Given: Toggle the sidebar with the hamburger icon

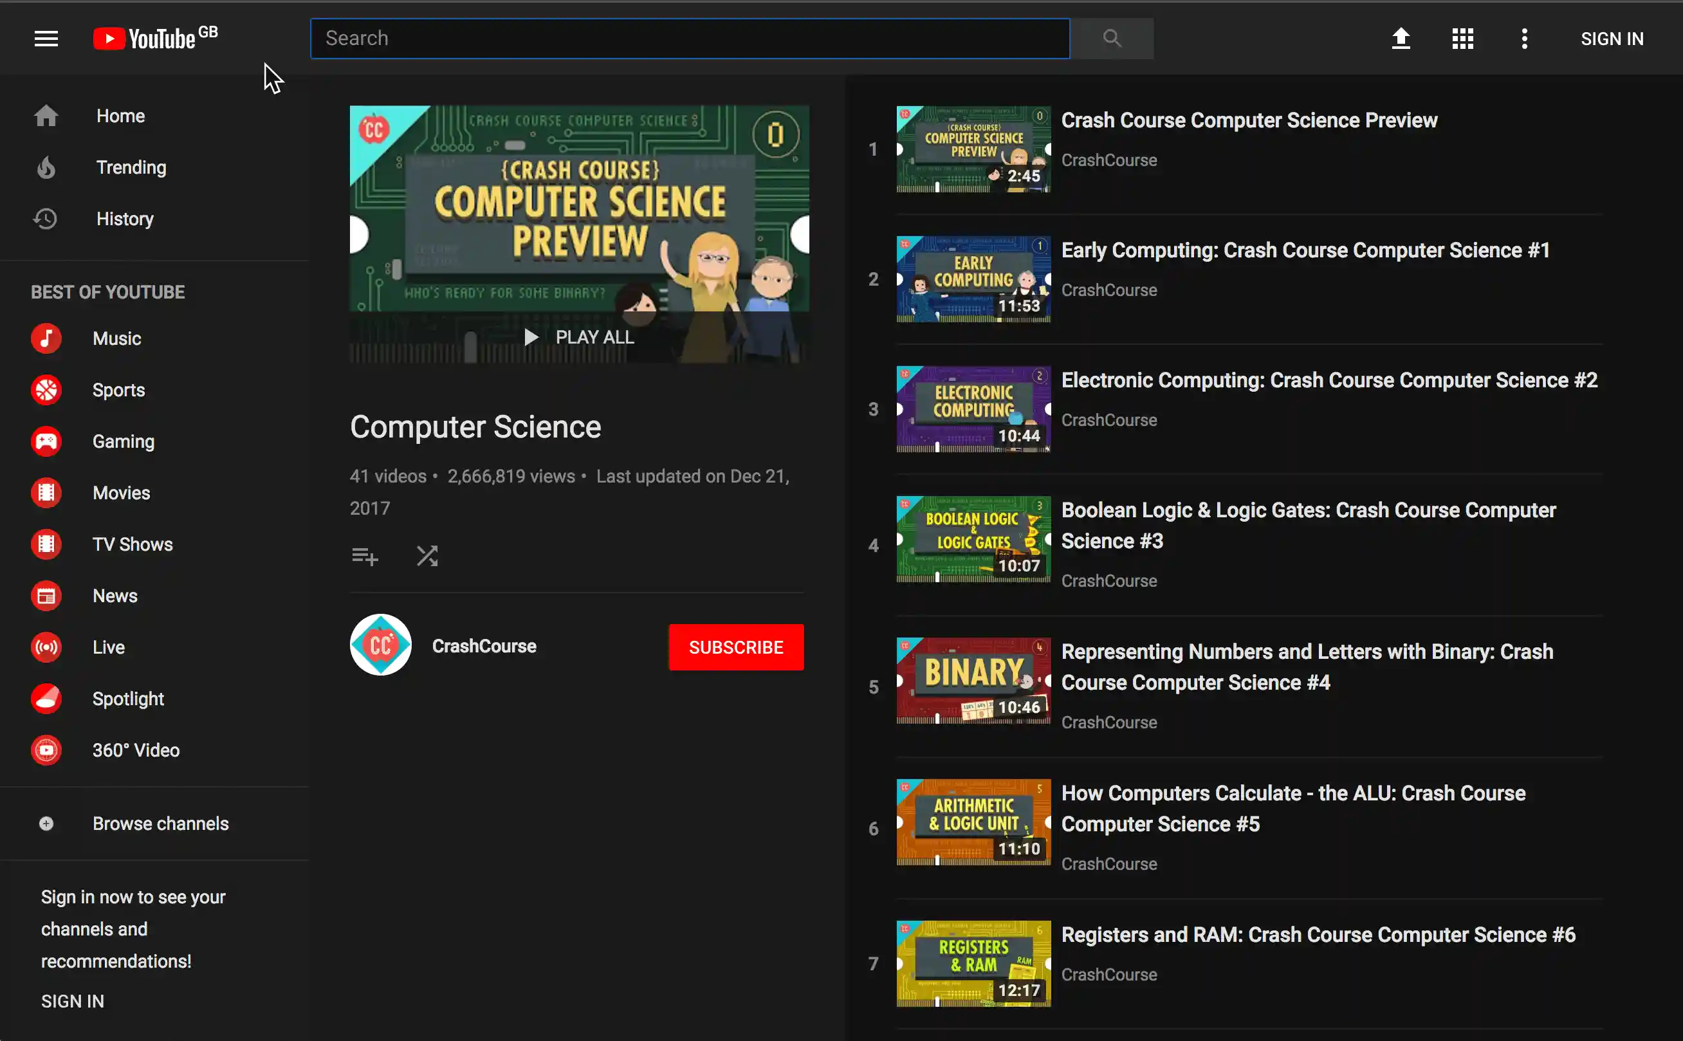Looking at the screenshot, I should (x=46, y=39).
